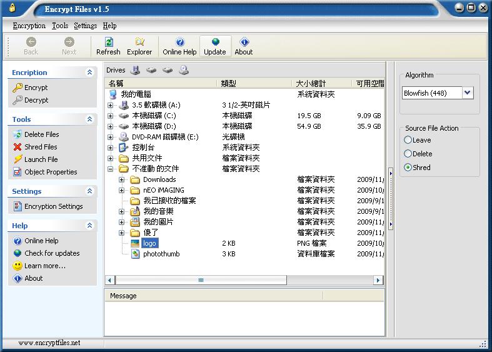492x352 pixels.
Task: Choose the Delete source file option
Action: point(408,154)
